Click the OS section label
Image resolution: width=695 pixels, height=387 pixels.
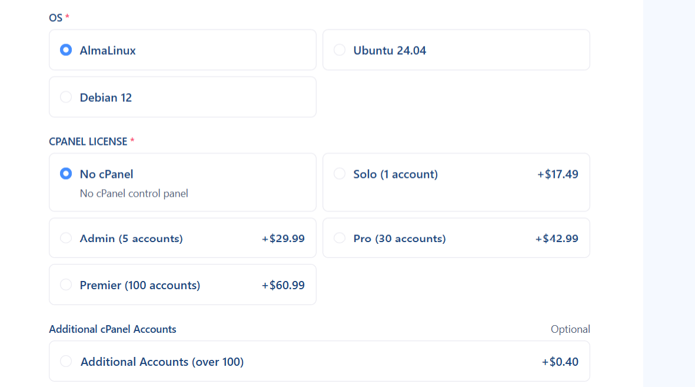[55, 18]
